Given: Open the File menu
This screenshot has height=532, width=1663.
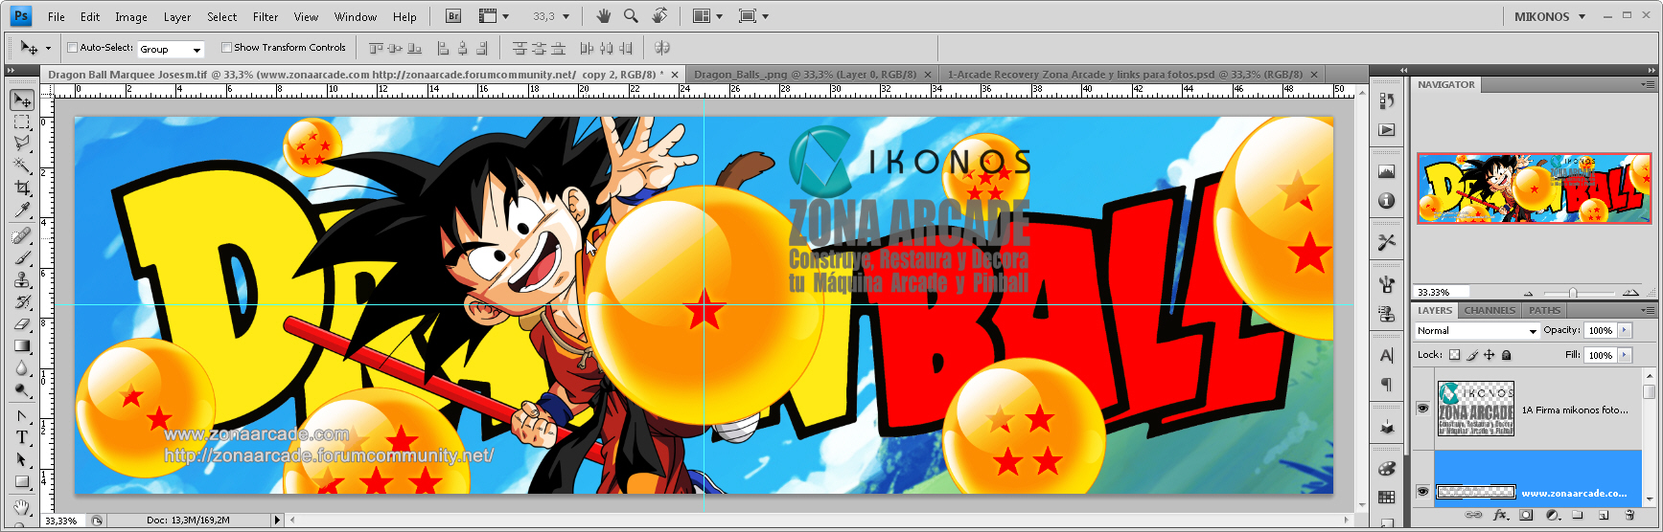Looking at the screenshot, I should coord(57,16).
